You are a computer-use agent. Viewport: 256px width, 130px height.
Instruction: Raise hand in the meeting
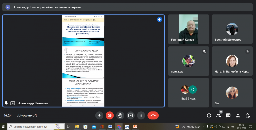[120, 115]
